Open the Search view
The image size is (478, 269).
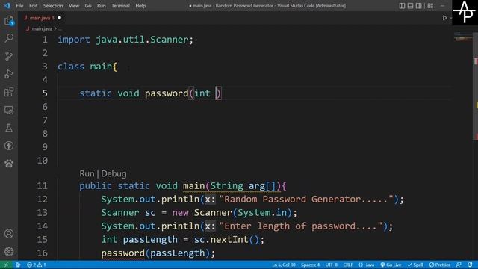coord(9,38)
